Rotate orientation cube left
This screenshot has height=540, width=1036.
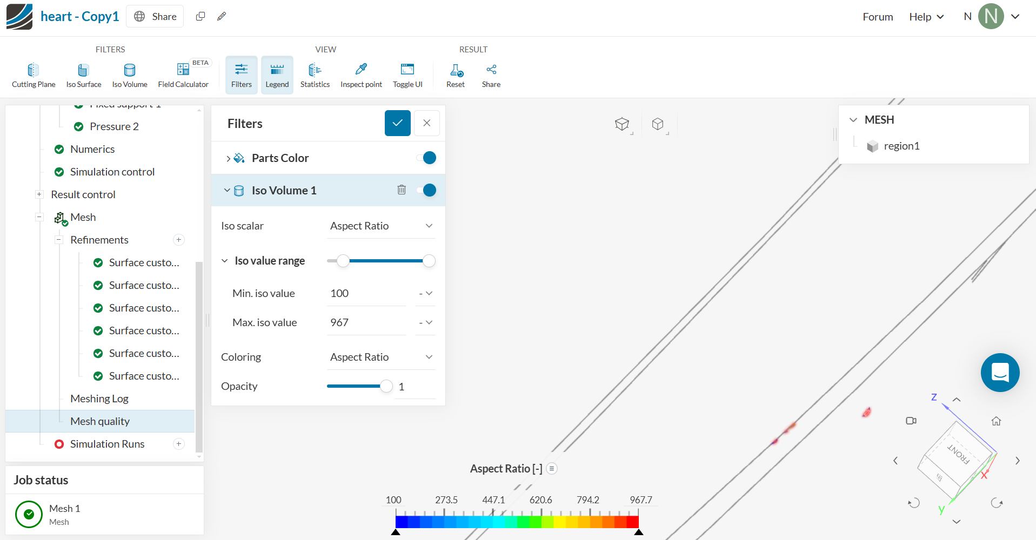click(895, 461)
